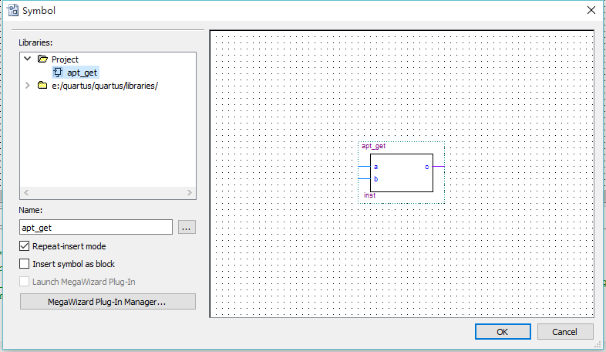This screenshot has width=606, height=352.
Task: Expand the e:/quartus/quartus/libraries/ node
Action: (x=28, y=85)
